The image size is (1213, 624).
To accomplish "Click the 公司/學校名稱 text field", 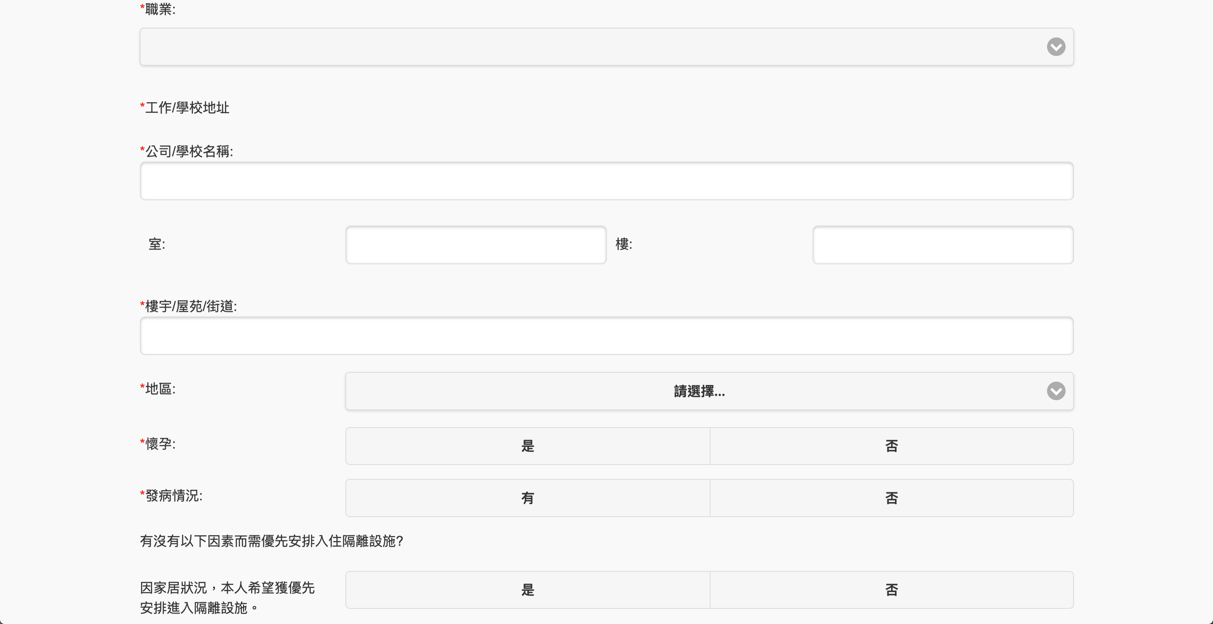I will [606, 181].
